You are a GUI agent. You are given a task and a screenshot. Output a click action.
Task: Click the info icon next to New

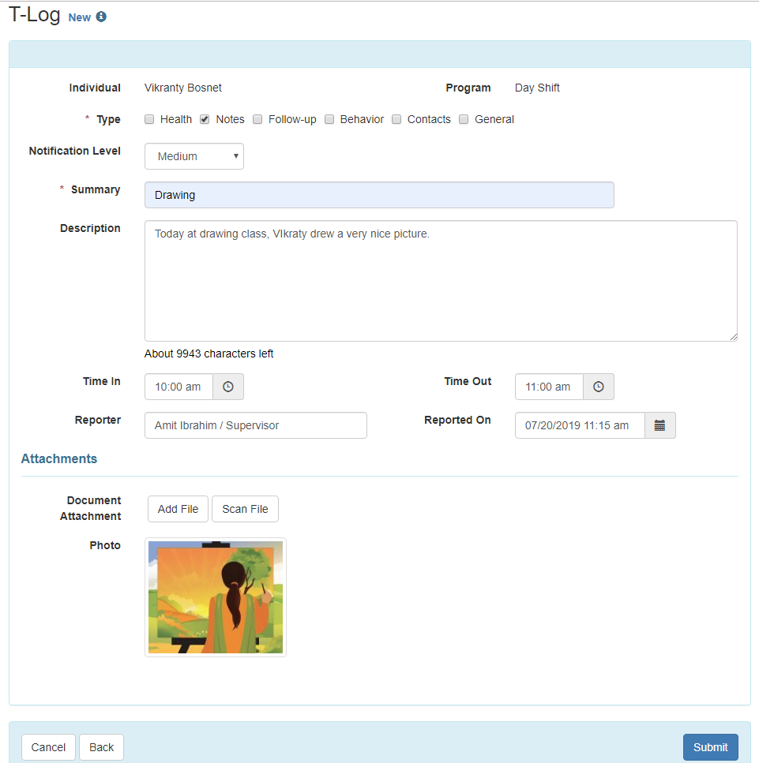[101, 17]
